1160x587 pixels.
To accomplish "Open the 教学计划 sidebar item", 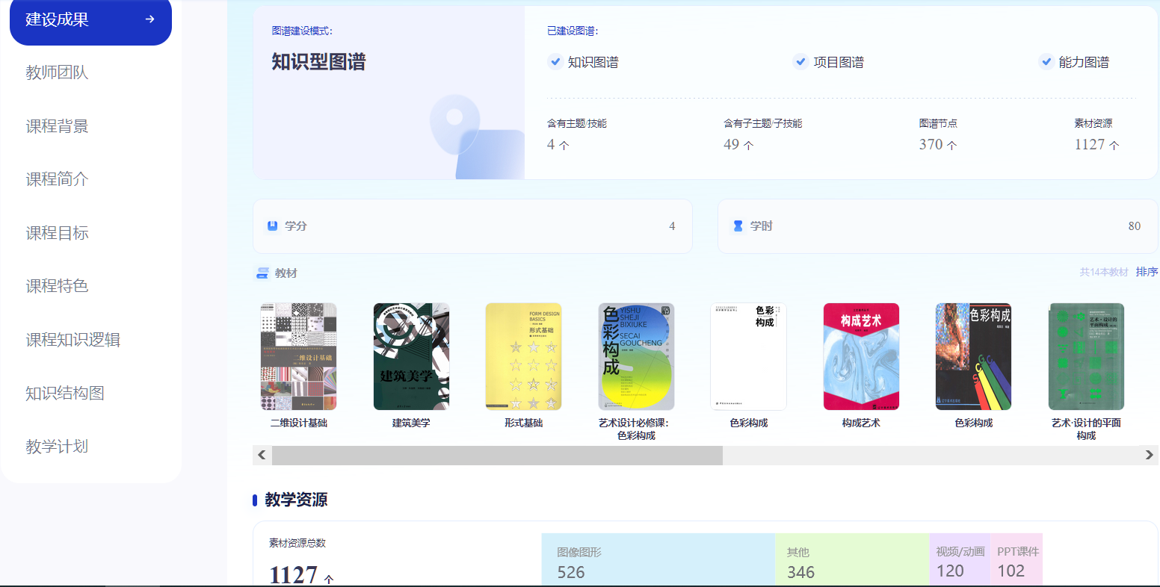I will pyautogui.click(x=57, y=447).
